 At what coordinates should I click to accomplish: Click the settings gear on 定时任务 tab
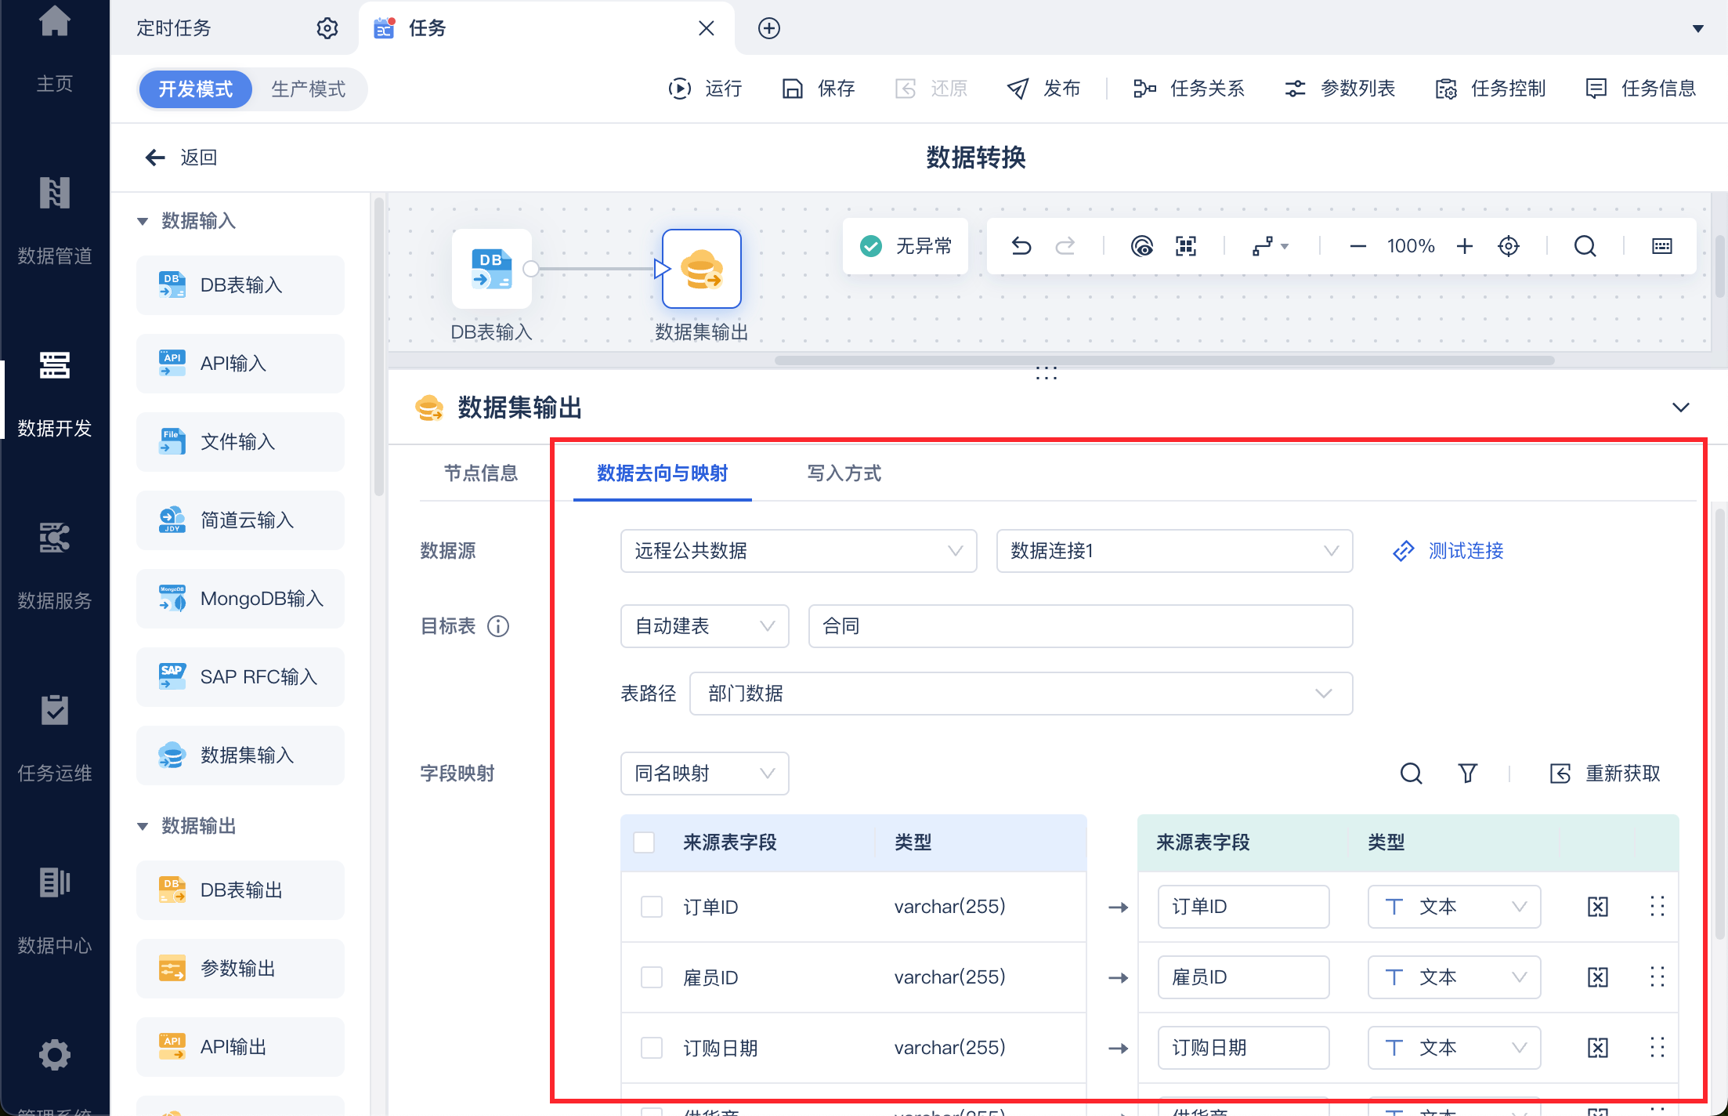pyautogui.click(x=327, y=28)
